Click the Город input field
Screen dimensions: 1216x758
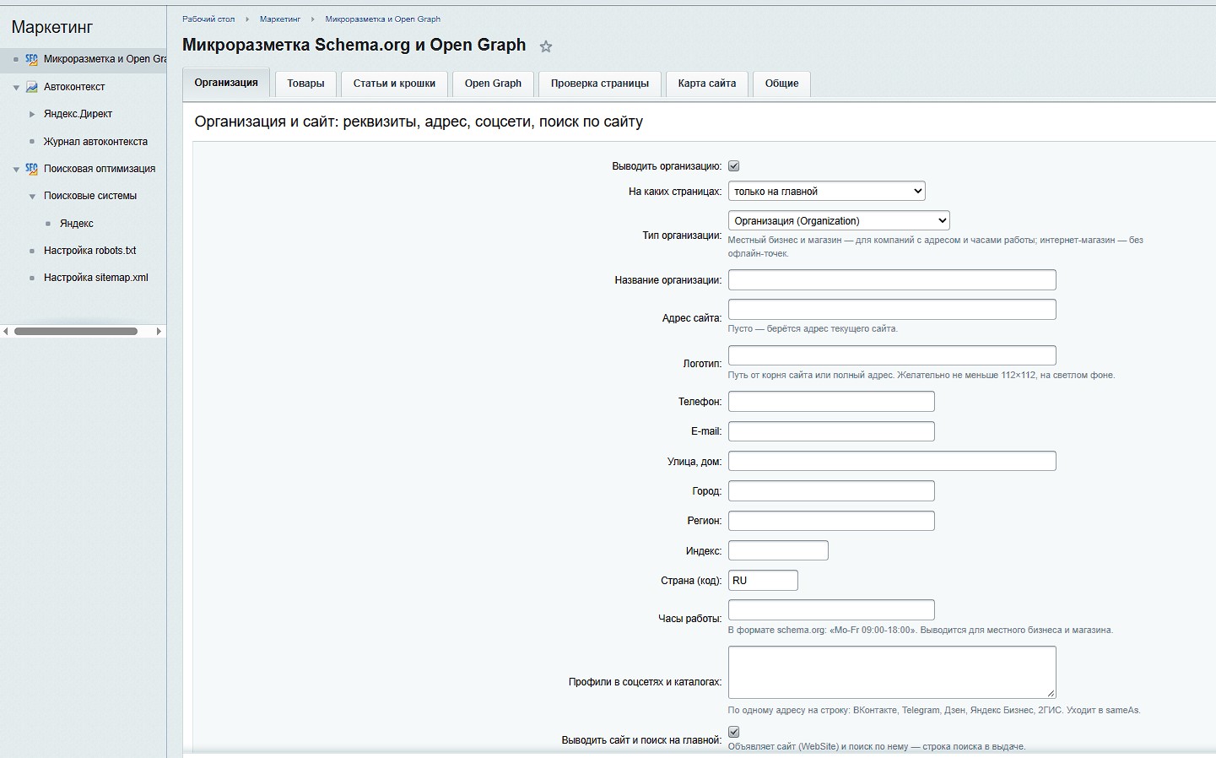[x=831, y=491]
